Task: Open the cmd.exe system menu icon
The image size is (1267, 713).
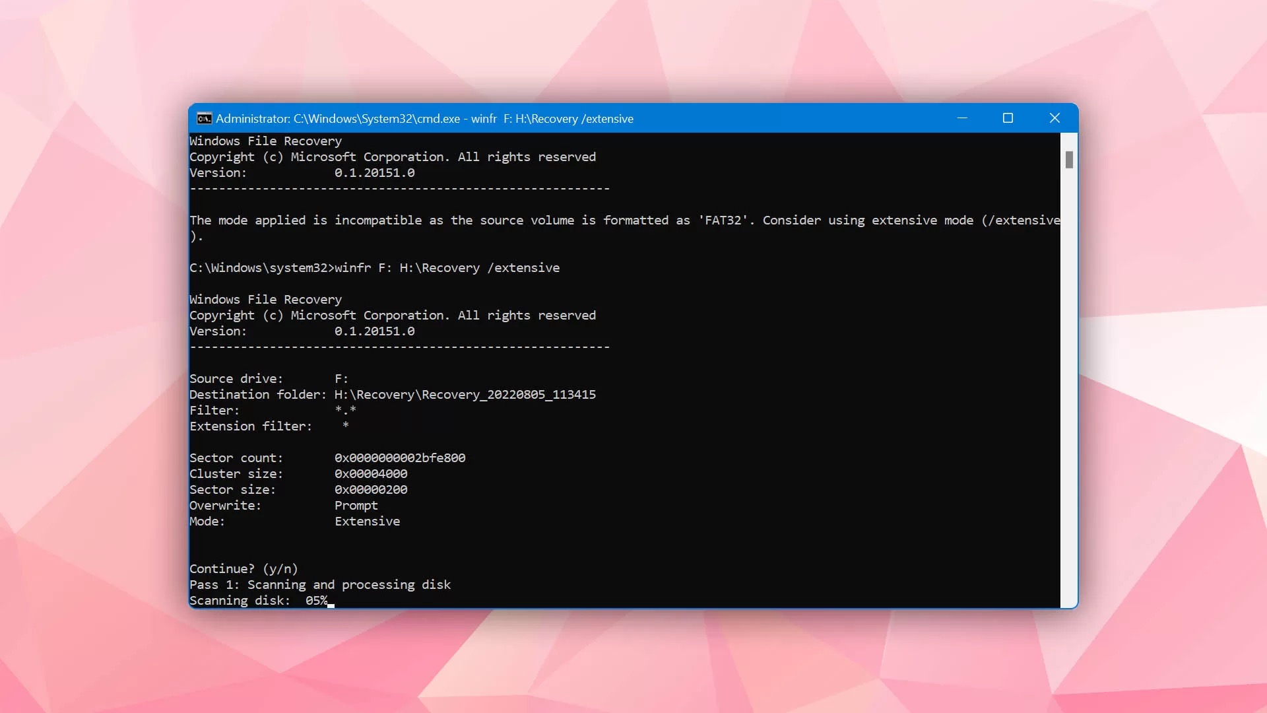Action: [204, 118]
